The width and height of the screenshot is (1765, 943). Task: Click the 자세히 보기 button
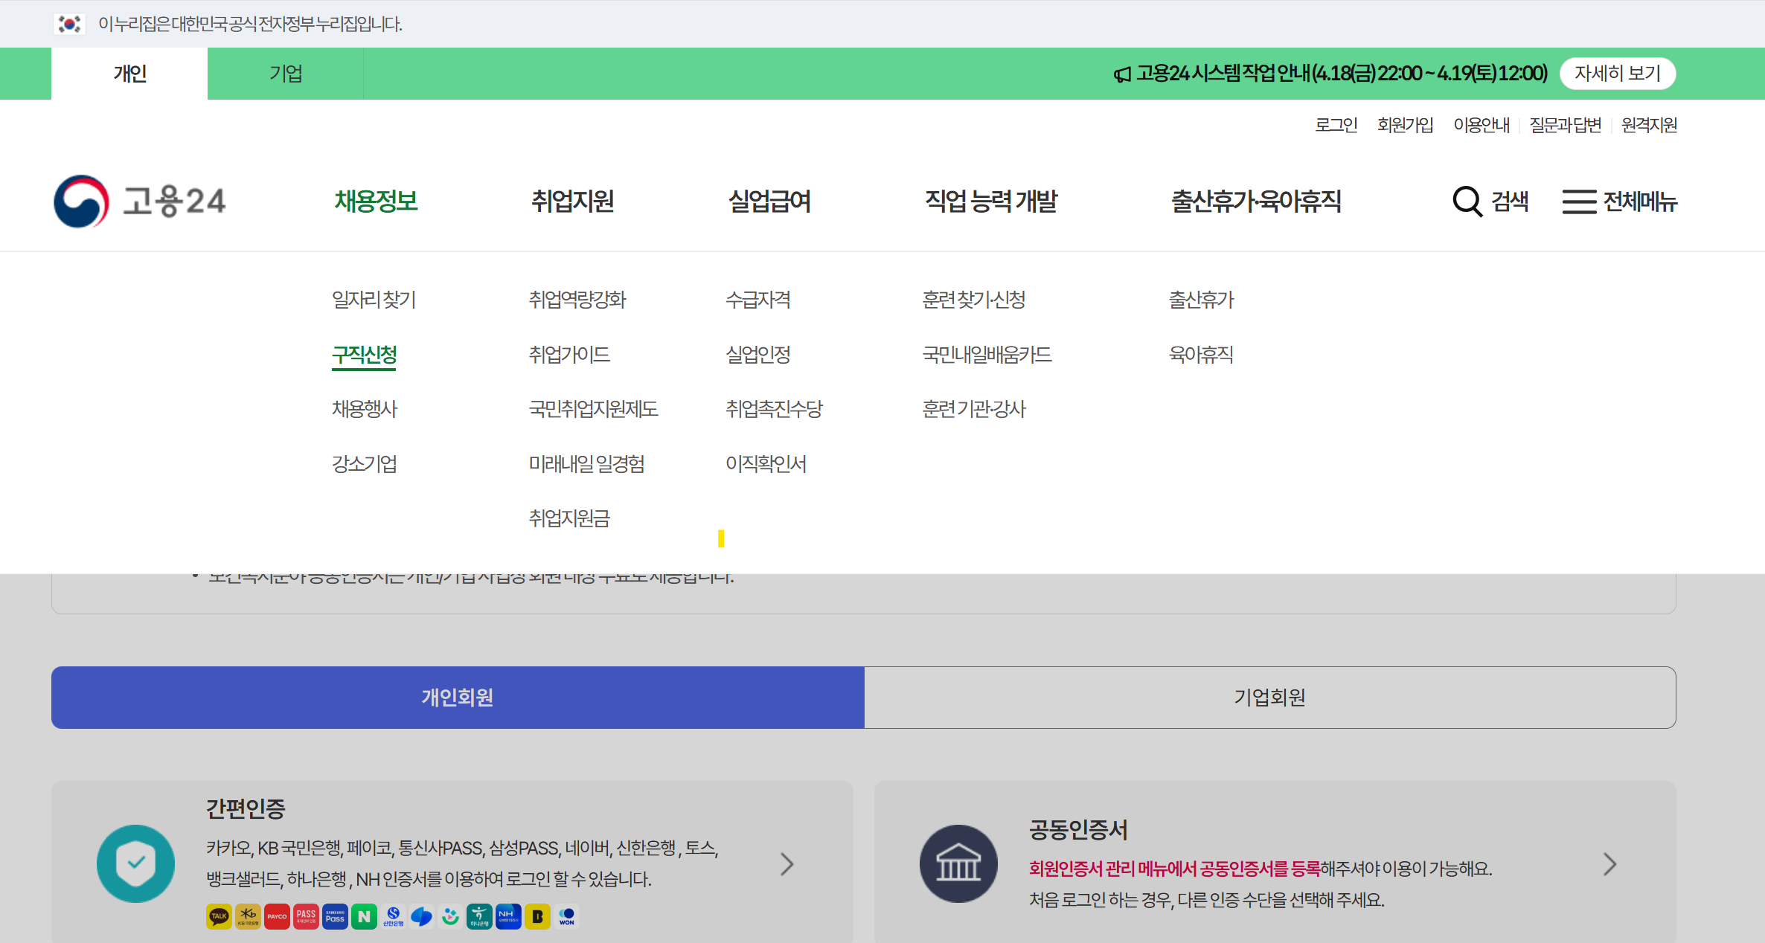[x=1617, y=74]
